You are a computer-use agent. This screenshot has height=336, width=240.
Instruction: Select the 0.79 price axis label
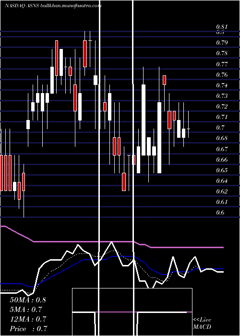click(222, 42)
